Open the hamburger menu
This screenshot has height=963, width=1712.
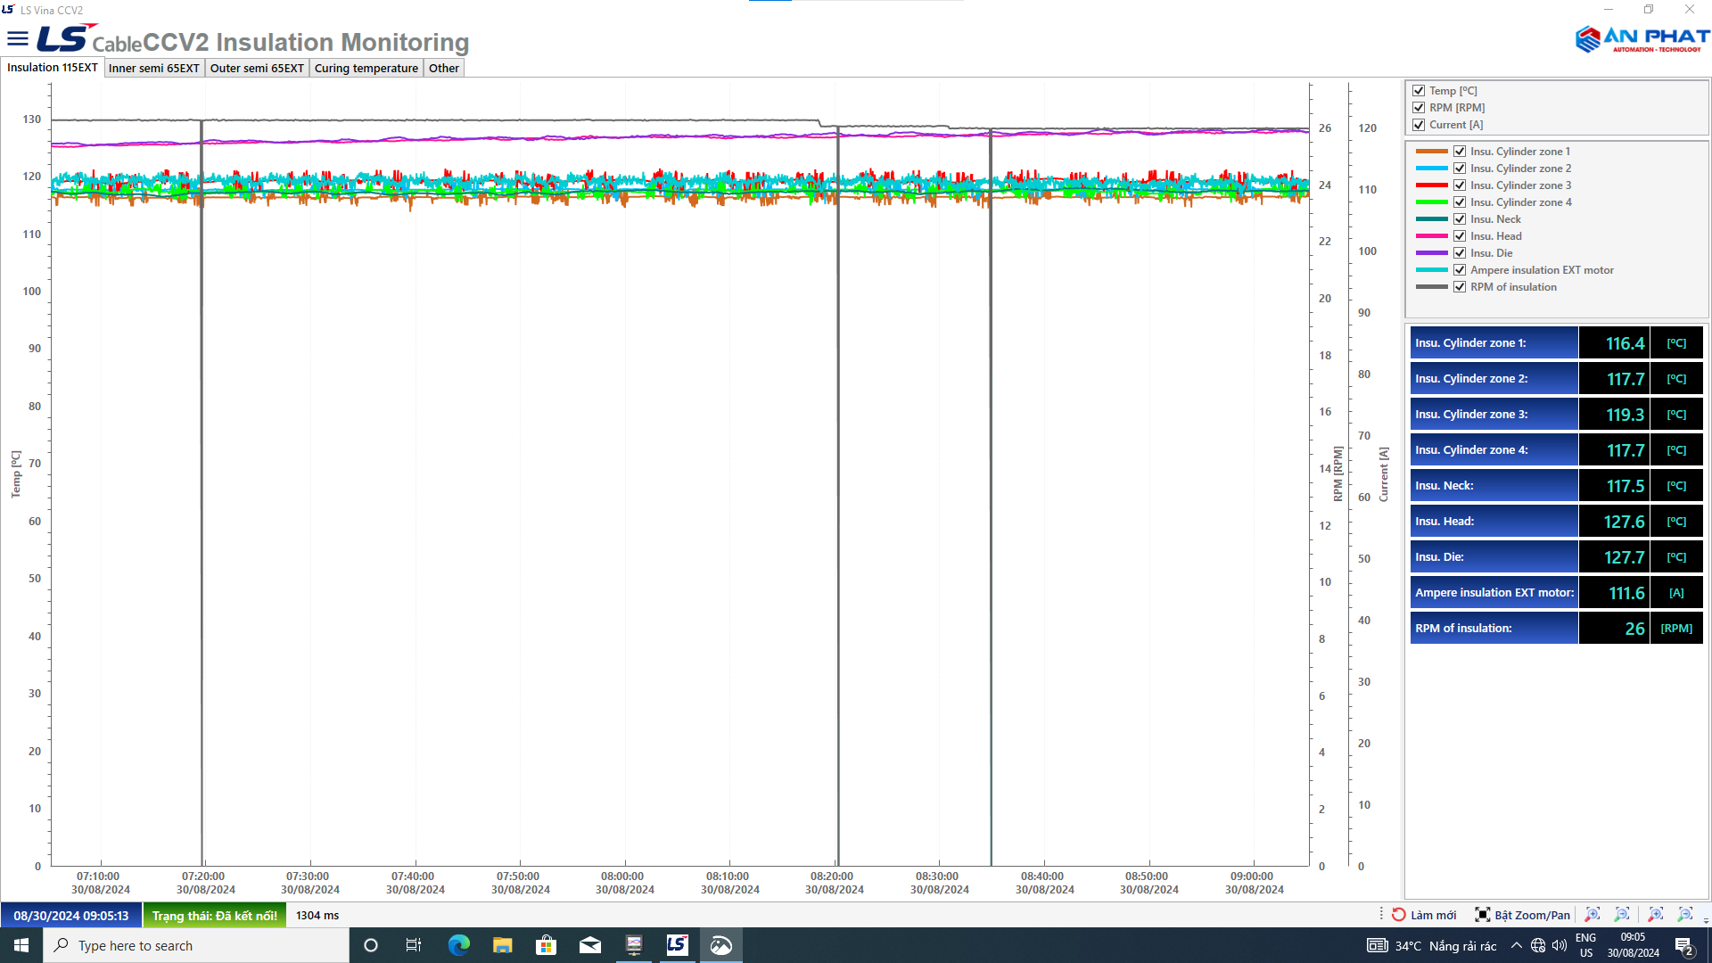(x=18, y=38)
